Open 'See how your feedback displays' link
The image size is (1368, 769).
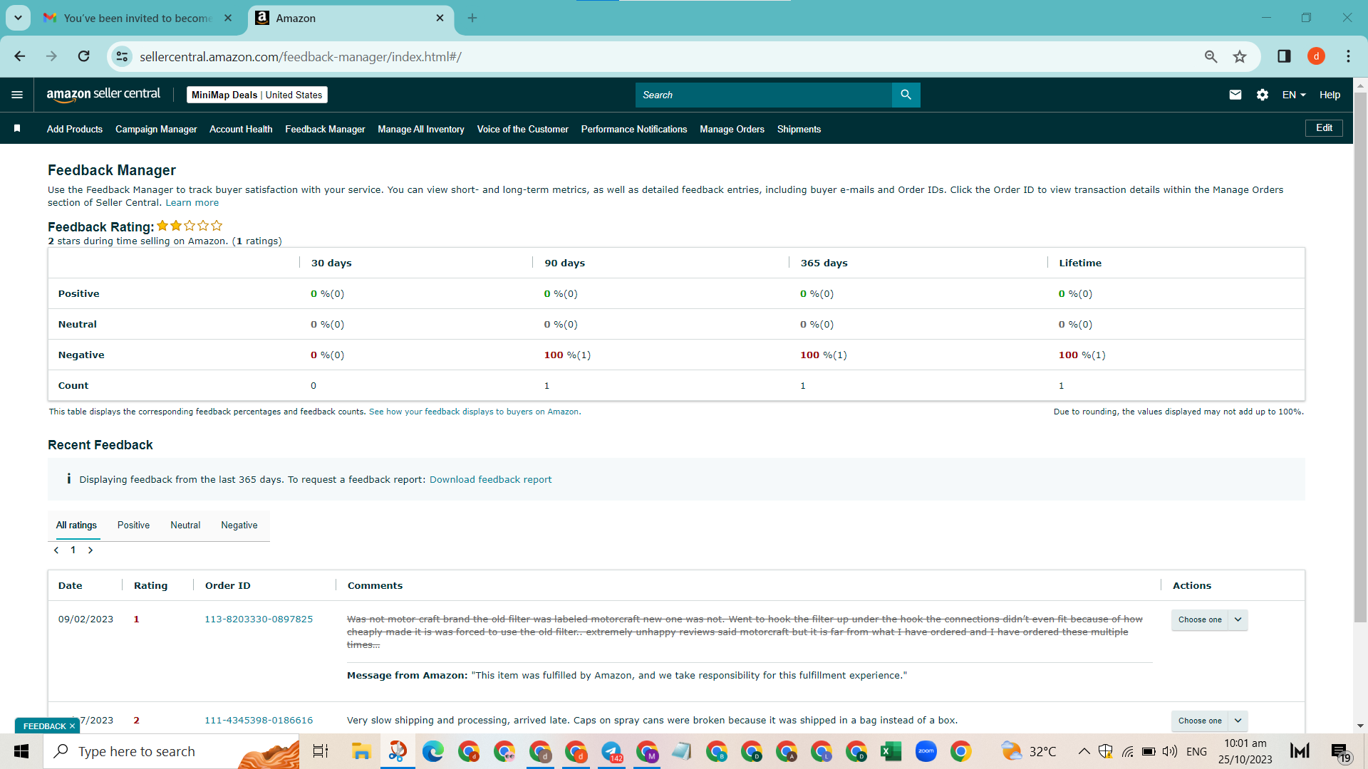click(x=475, y=412)
